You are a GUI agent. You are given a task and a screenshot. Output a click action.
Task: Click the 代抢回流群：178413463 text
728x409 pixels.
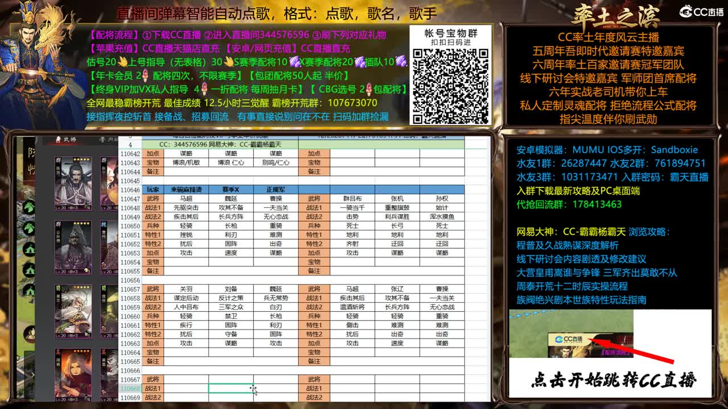(x=569, y=204)
